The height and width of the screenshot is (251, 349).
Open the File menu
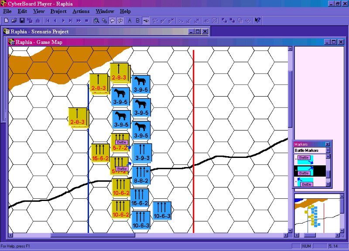pyautogui.click(x=7, y=11)
